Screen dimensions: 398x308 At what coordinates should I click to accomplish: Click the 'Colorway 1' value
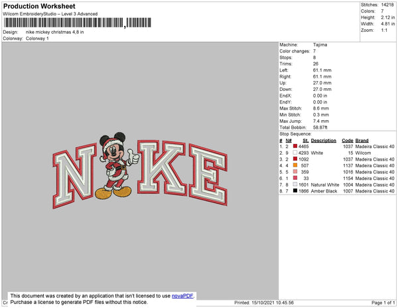(37, 38)
